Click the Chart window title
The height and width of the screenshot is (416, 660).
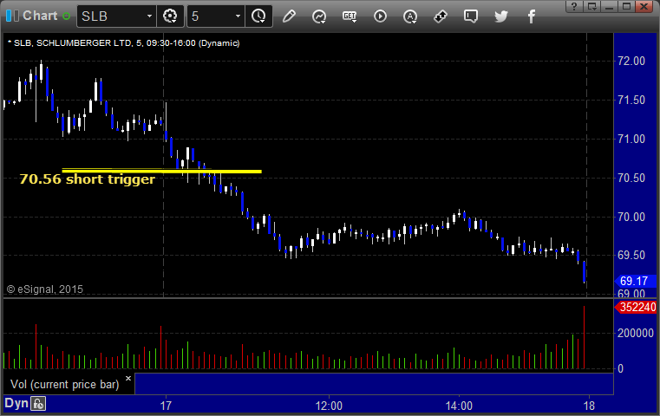pyautogui.click(x=40, y=16)
